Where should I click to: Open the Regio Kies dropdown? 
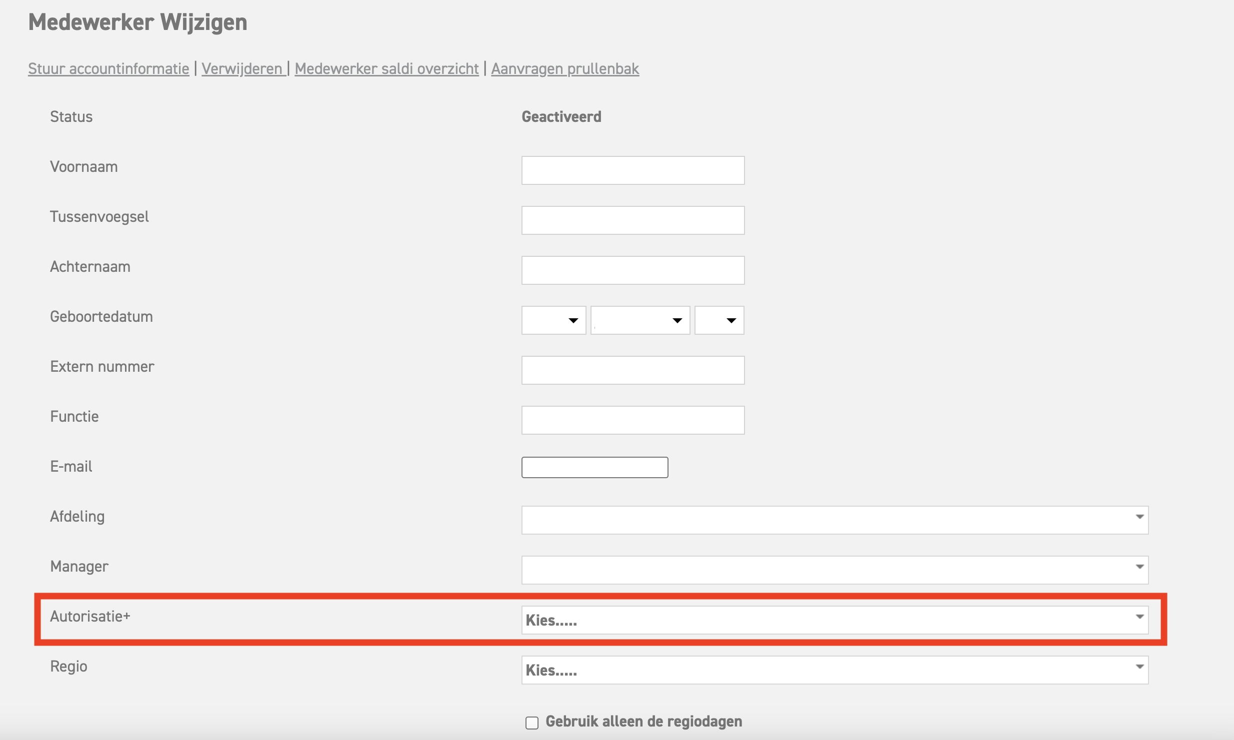[x=835, y=670]
